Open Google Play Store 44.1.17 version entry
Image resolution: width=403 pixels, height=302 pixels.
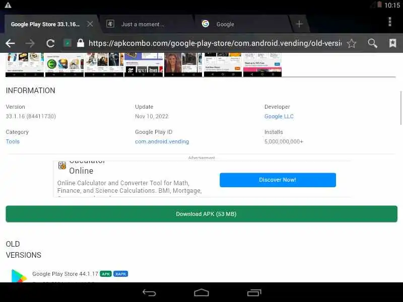pyautogui.click(x=65, y=274)
